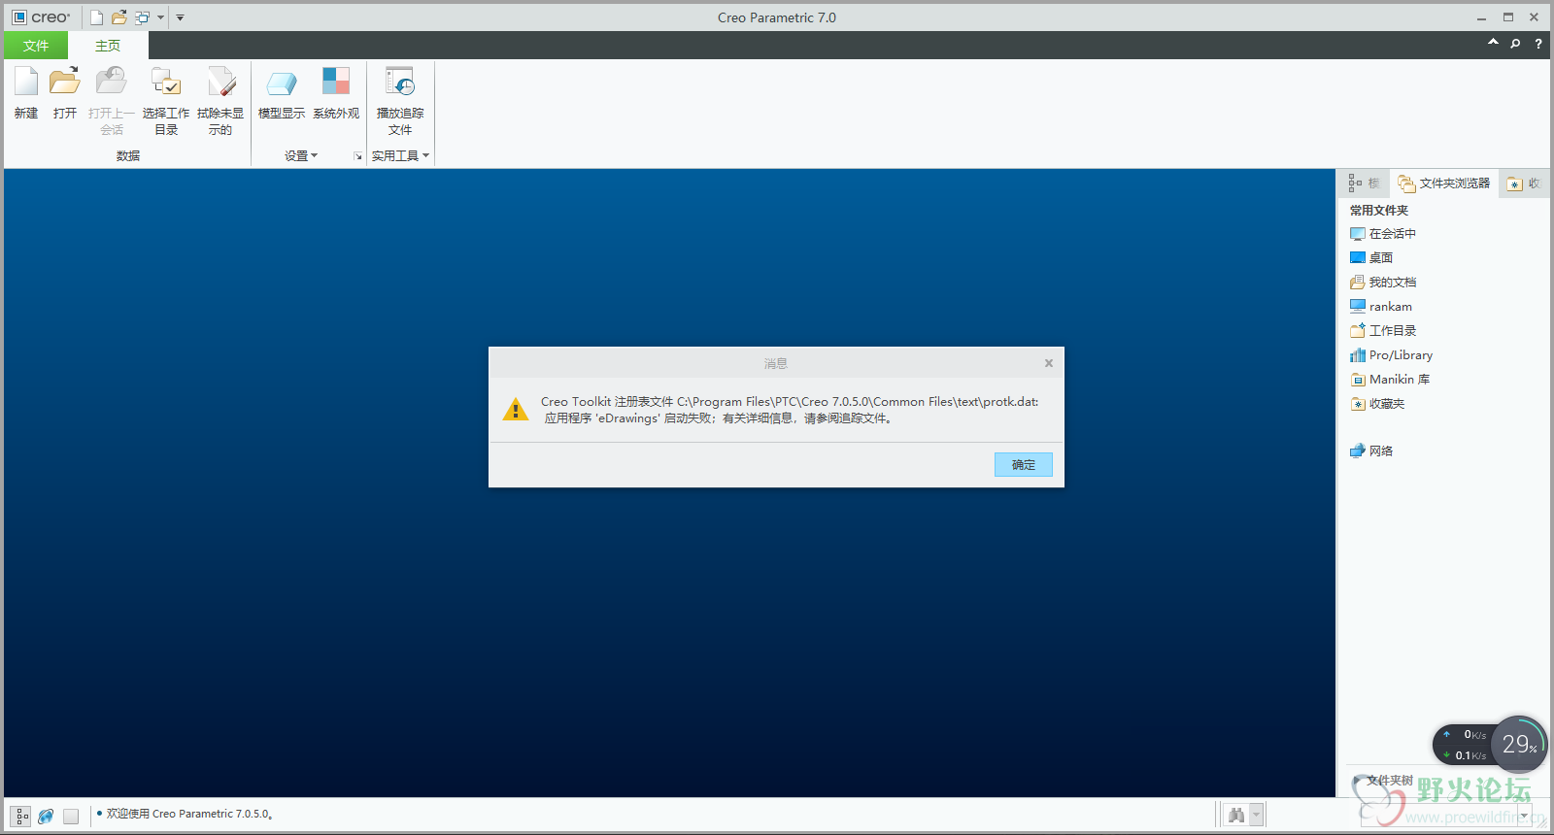Click the 拭除未显示的 icon

point(220,83)
